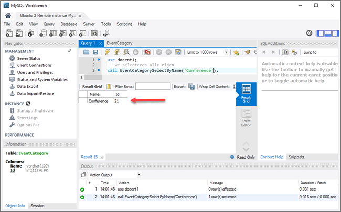Toggle continue on SQL script error
Viewport: 341px width, 212px height.
(x=147, y=52)
